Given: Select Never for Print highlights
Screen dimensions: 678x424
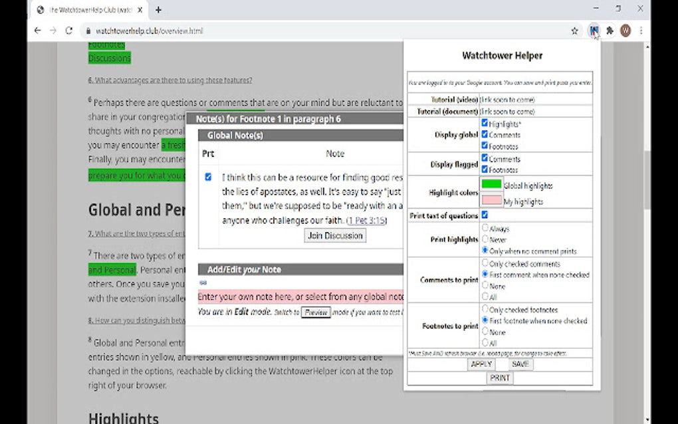Looking at the screenshot, I should pyautogui.click(x=485, y=239).
